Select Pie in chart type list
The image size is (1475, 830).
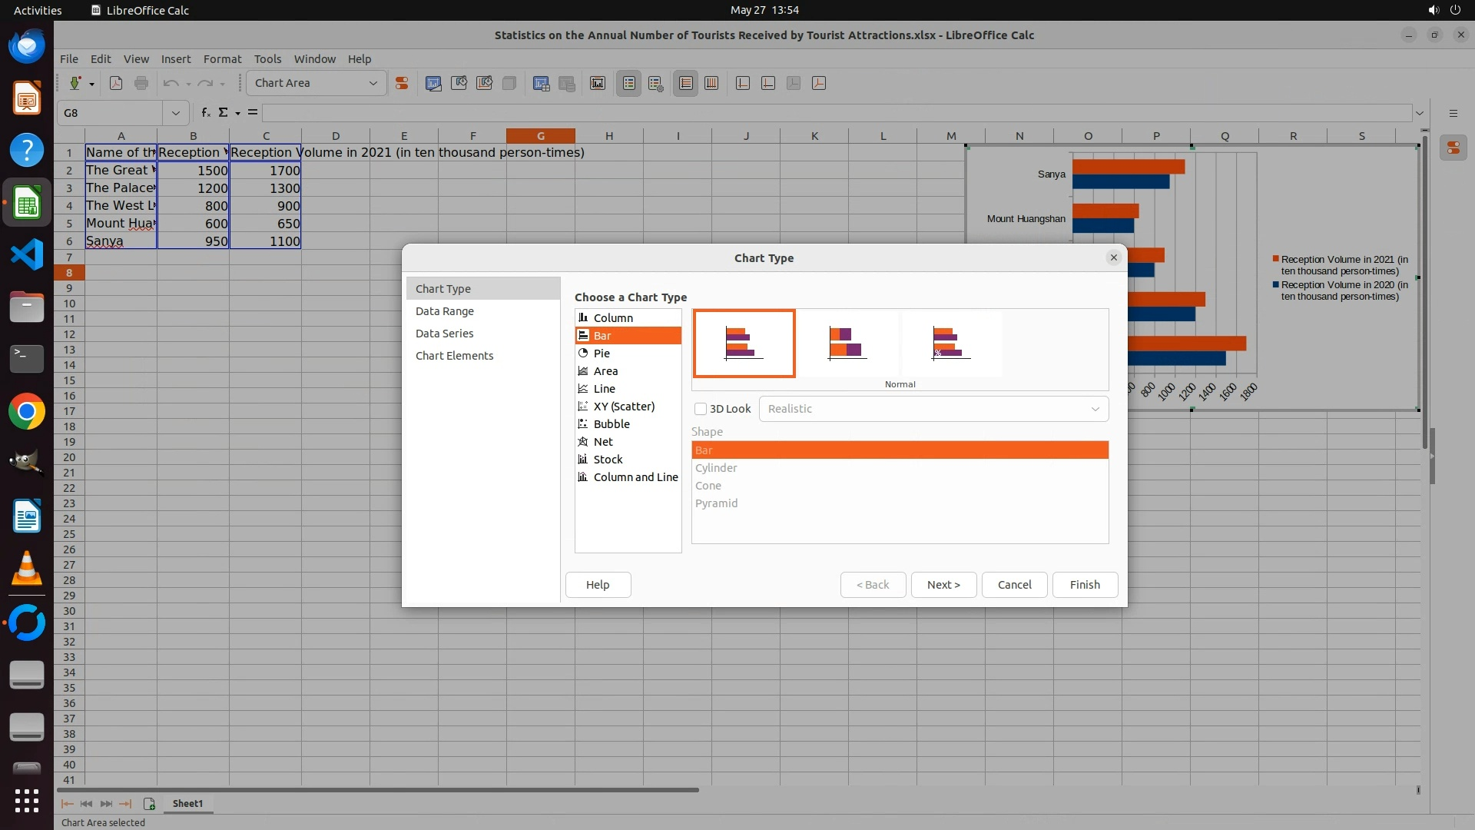[602, 354]
